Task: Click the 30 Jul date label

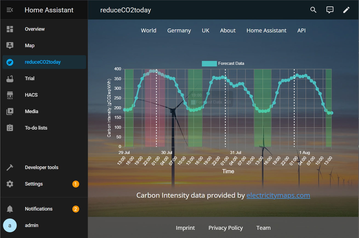Action: click(166, 153)
